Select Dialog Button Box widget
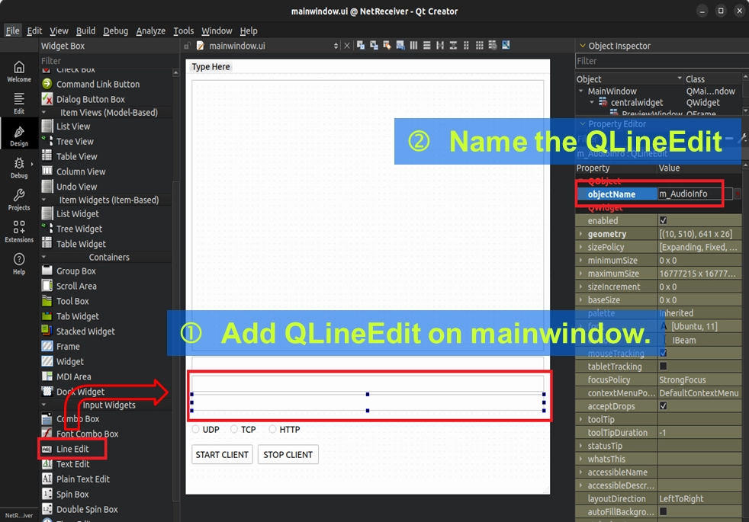 [90, 99]
